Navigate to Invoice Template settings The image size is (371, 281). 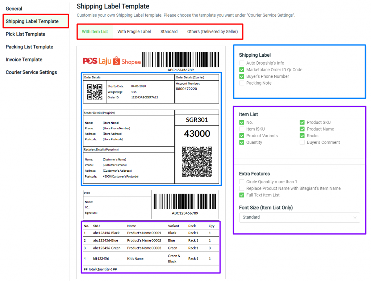[24, 60]
